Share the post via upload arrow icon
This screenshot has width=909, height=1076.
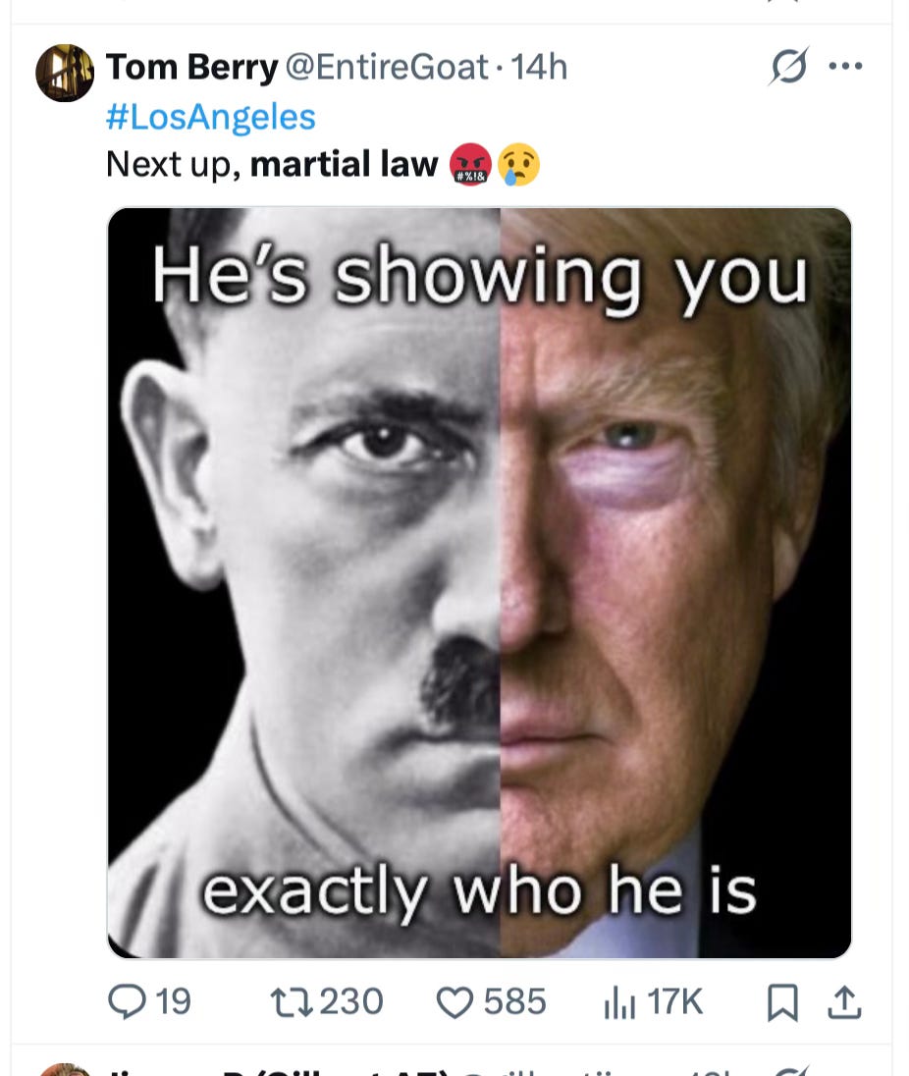tap(844, 1002)
